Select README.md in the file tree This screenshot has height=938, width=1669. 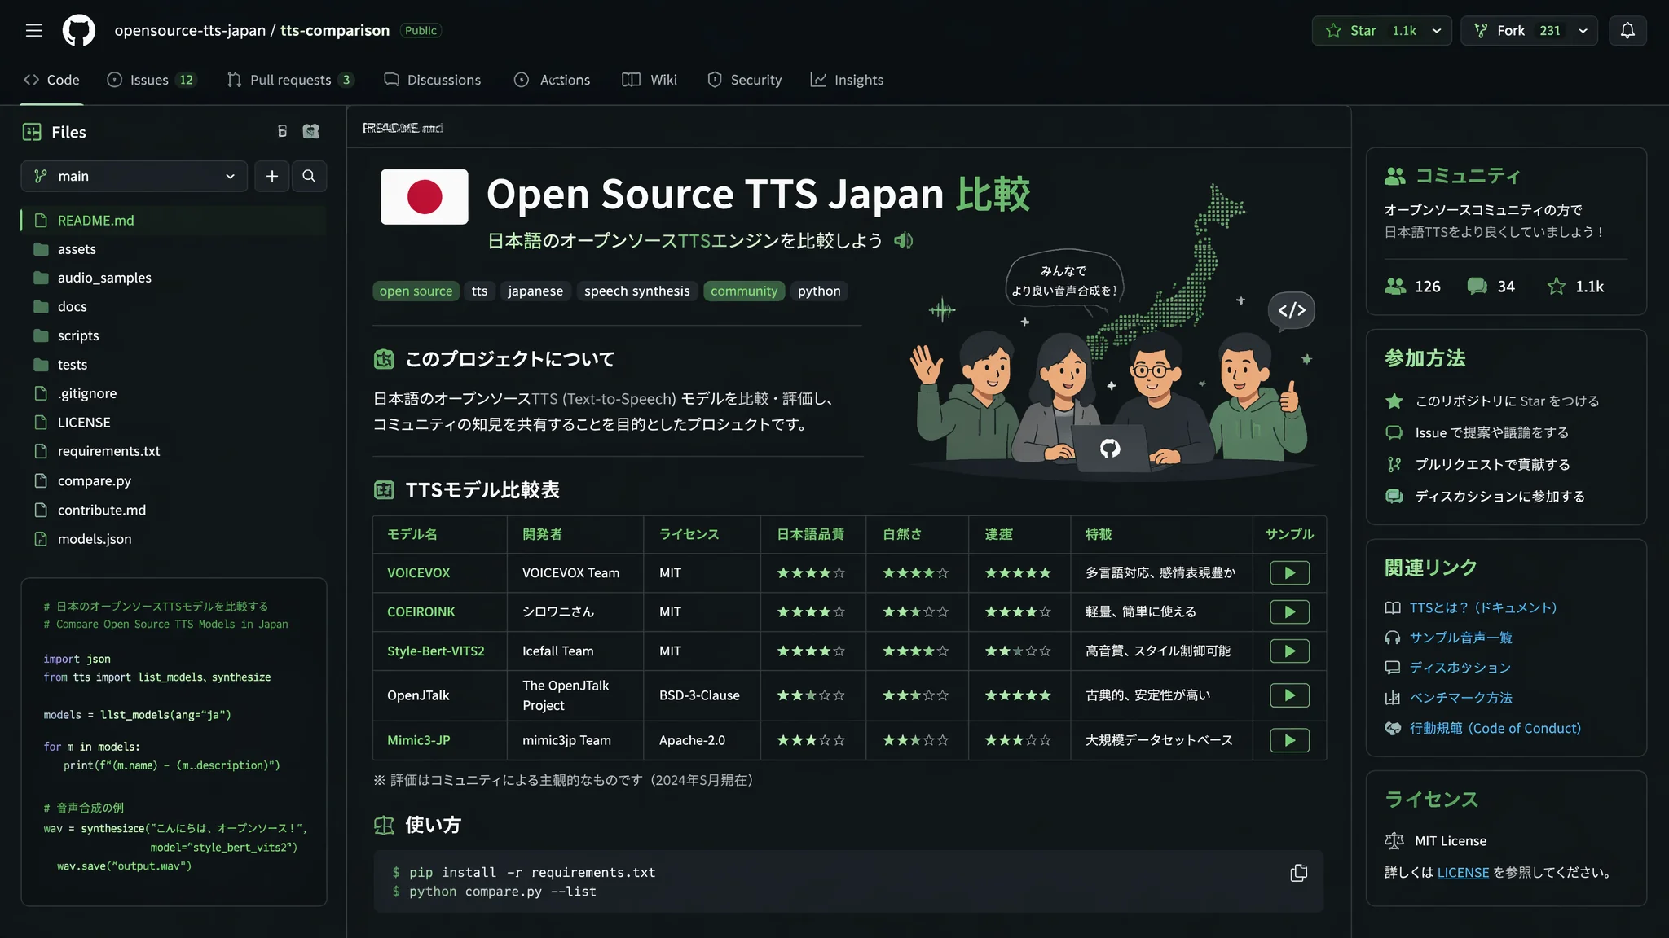click(x=174, y=221)
